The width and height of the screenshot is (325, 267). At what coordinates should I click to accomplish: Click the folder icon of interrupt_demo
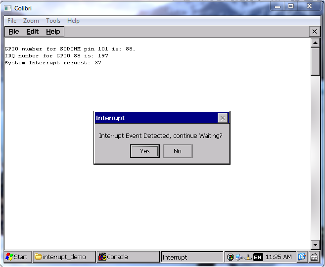pyautogui.click(x=39, y=257)
